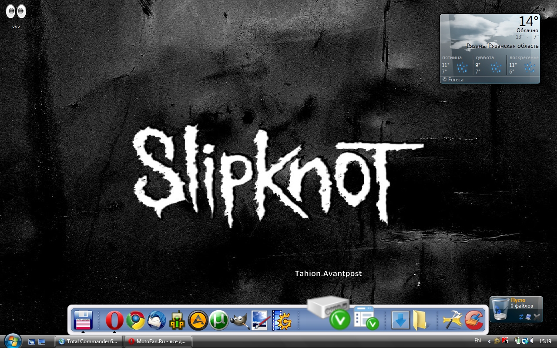
Task: Open the Opera browser dock icon
Action: tap(114, 321)
